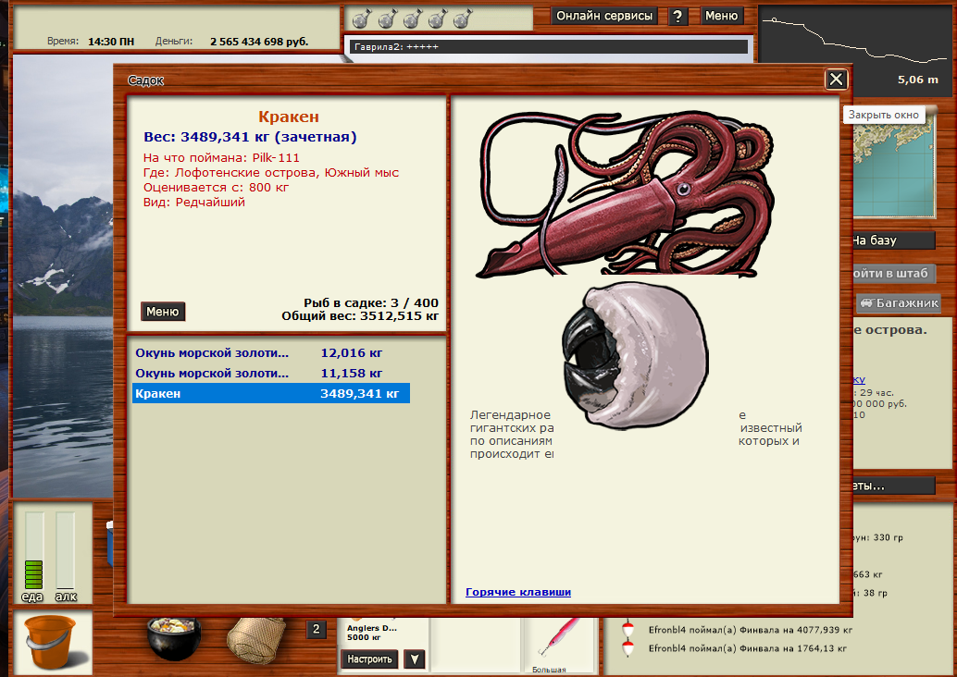Viewport: 957px width, 677px height.
Task: Click the Kraken beak image
Action: [x=635, y=354]
